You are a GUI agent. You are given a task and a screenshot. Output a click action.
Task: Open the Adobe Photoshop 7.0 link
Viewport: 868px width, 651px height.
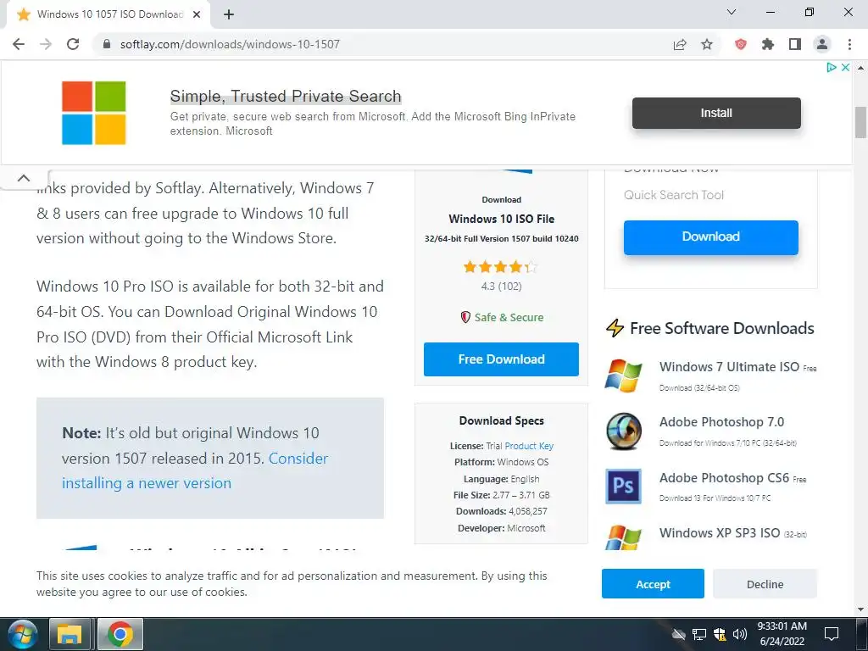pos(721,422)
